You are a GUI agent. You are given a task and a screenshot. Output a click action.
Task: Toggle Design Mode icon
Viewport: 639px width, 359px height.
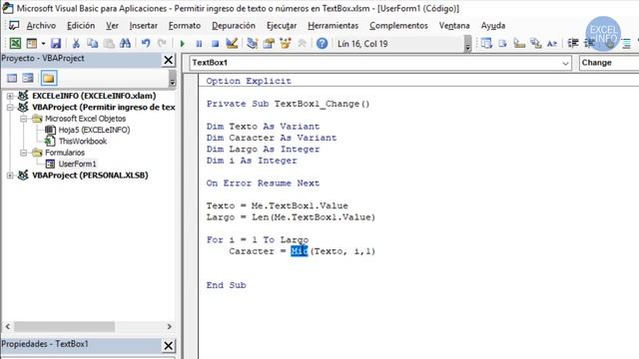(x=232, y=43)
